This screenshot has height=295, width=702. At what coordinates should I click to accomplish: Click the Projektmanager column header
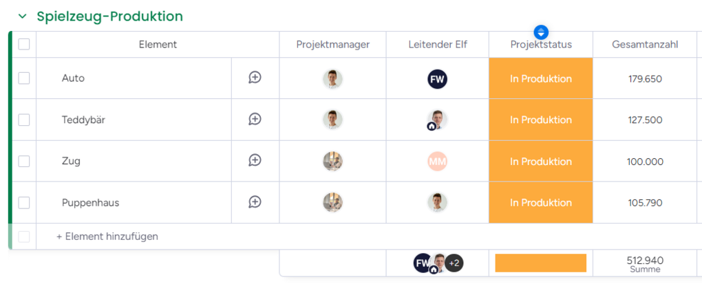coord(332,44)
